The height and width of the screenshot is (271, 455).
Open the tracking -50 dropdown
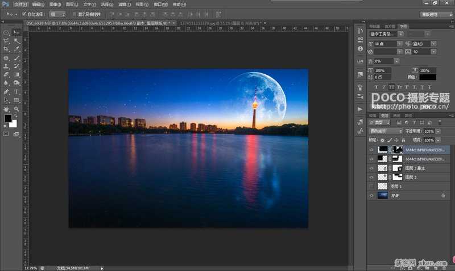tap(433, 52)
